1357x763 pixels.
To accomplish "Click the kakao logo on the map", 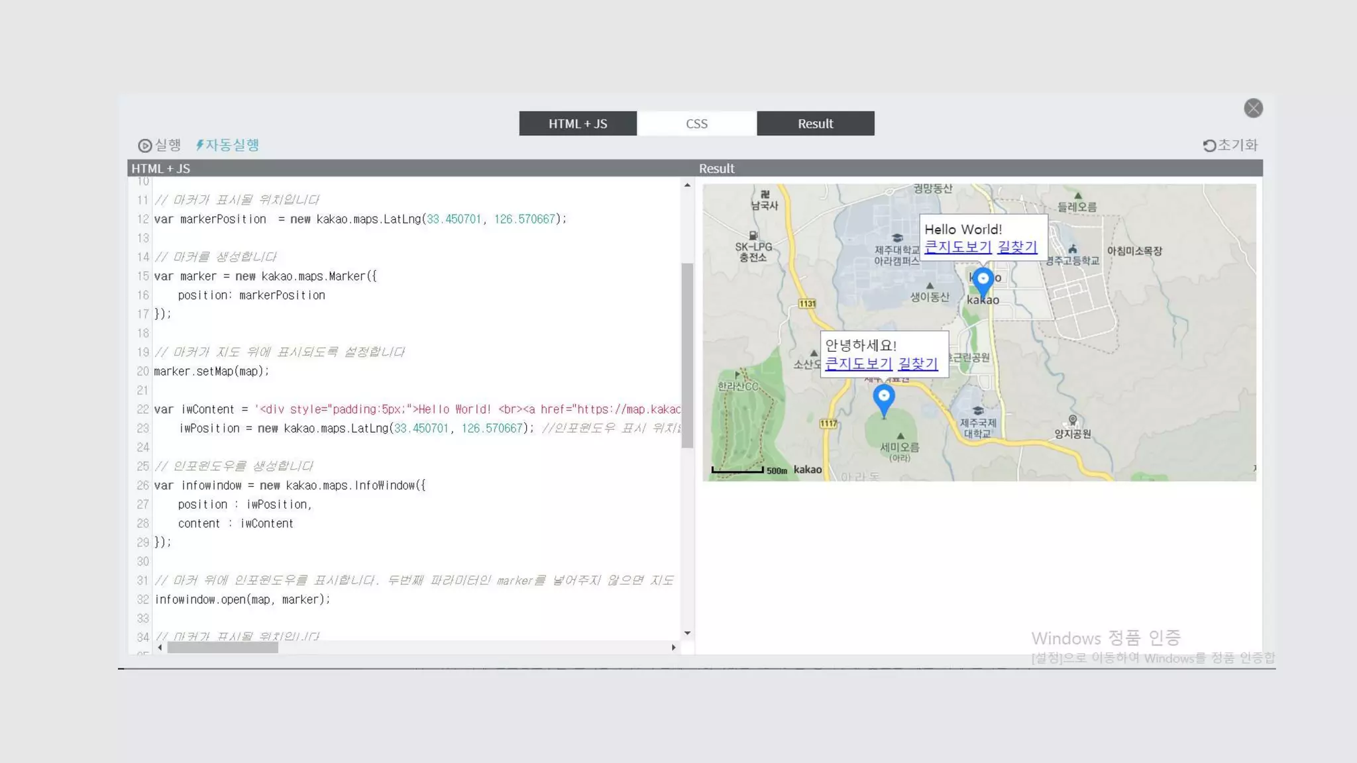I will click(807, 470).
